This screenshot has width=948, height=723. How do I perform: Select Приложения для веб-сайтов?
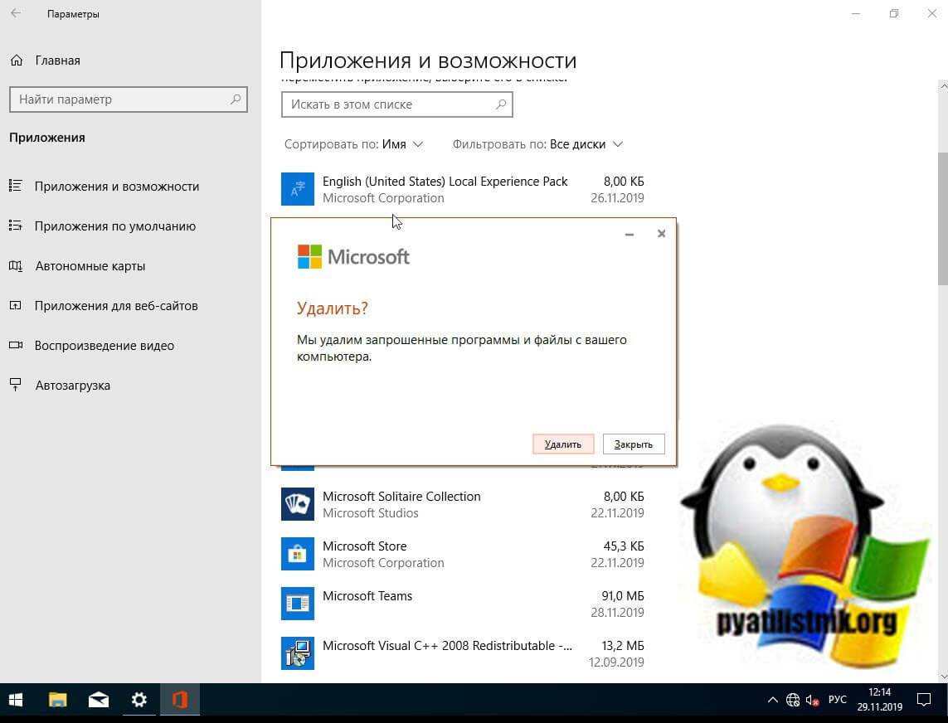[116, 305]
